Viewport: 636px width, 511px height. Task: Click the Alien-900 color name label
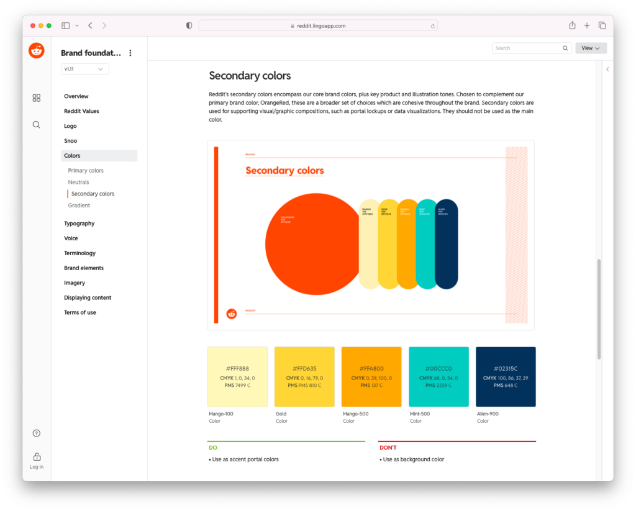pyautogui.click(x=488, y=414)
